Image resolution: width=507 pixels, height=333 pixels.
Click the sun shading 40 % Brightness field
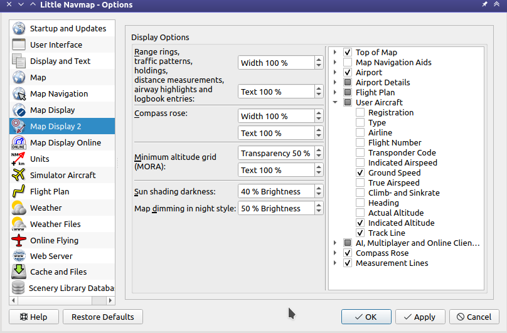[x=276, y=191]
